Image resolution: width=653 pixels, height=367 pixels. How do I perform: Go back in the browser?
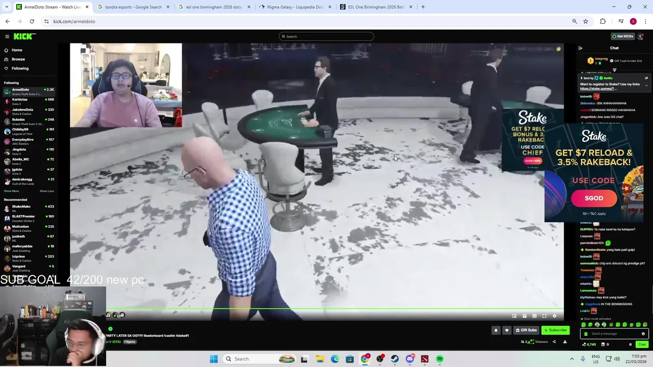pyautogui.click(x=7, y=21)
